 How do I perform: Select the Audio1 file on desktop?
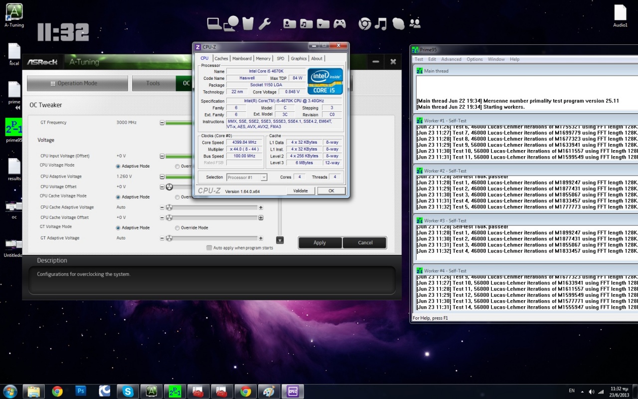point(620,16)
